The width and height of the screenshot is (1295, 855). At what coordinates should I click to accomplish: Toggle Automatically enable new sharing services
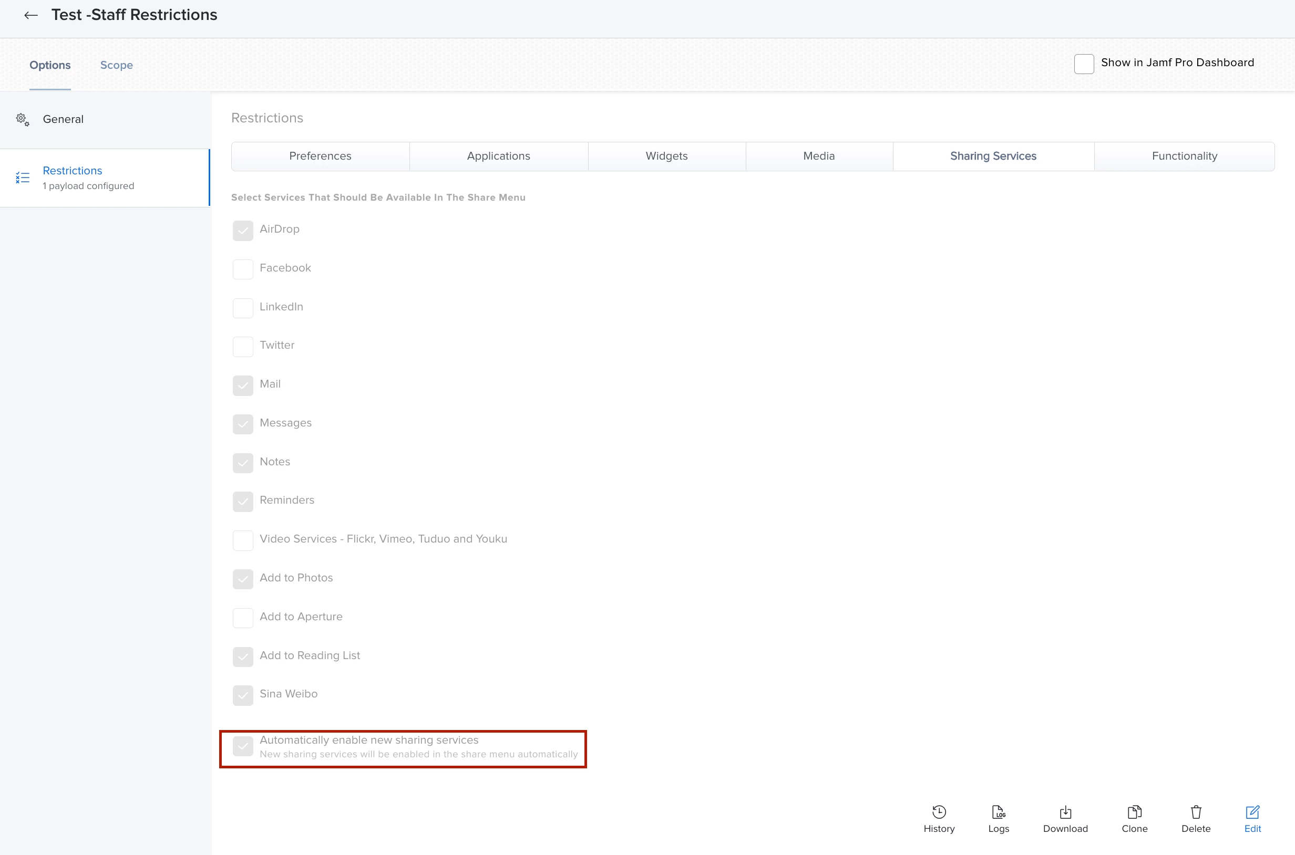click(x=243, y=746)
